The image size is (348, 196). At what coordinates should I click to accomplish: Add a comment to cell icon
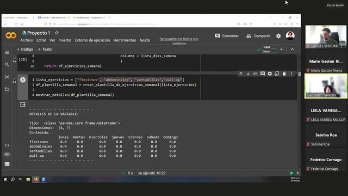pos(263,73)
